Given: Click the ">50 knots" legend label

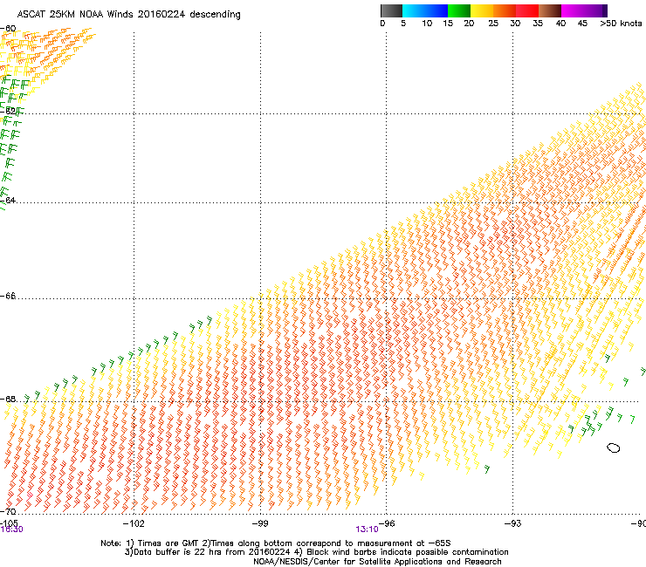Looking at the screenshot, I should (x=621, y=24).
